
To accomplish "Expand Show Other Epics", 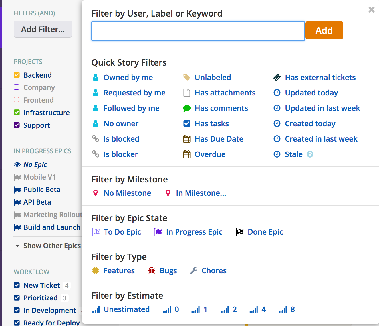I will click(48, 246).
